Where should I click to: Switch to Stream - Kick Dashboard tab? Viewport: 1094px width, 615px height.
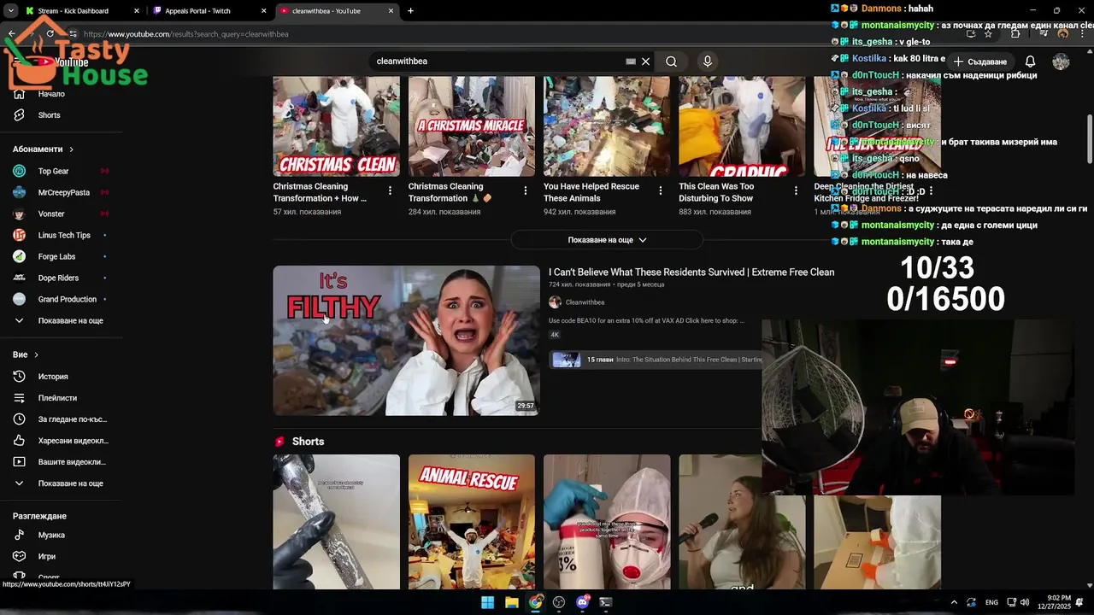tap(73, 11)
